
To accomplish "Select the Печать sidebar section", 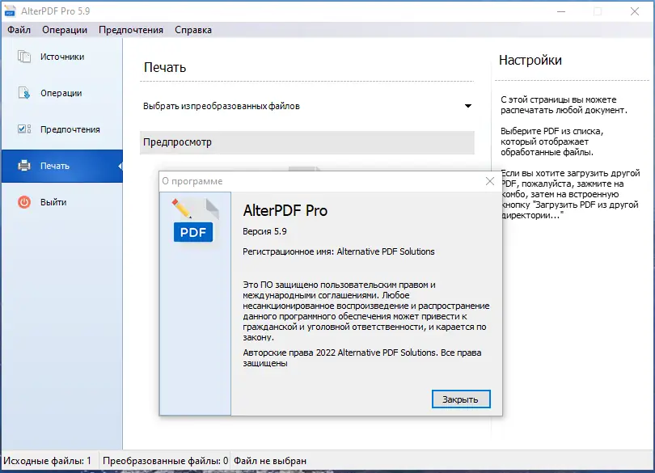I will coord(62,166).
